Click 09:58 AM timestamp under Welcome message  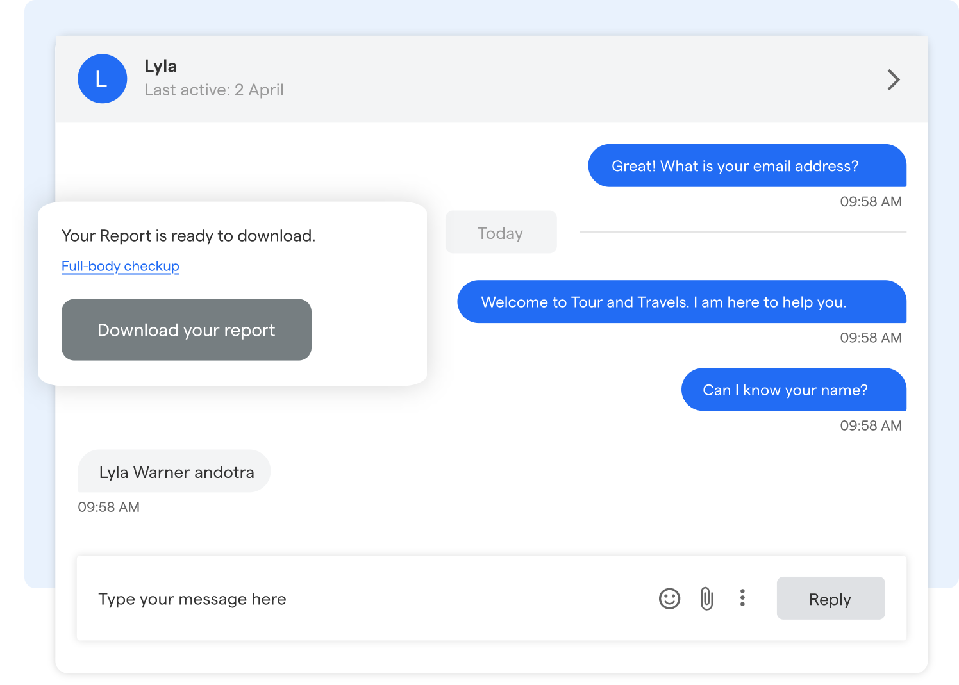871,338
